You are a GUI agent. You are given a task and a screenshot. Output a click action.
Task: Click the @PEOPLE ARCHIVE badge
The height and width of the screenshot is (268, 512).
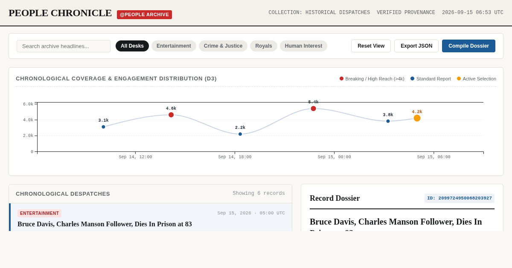(x=144, y=14)
